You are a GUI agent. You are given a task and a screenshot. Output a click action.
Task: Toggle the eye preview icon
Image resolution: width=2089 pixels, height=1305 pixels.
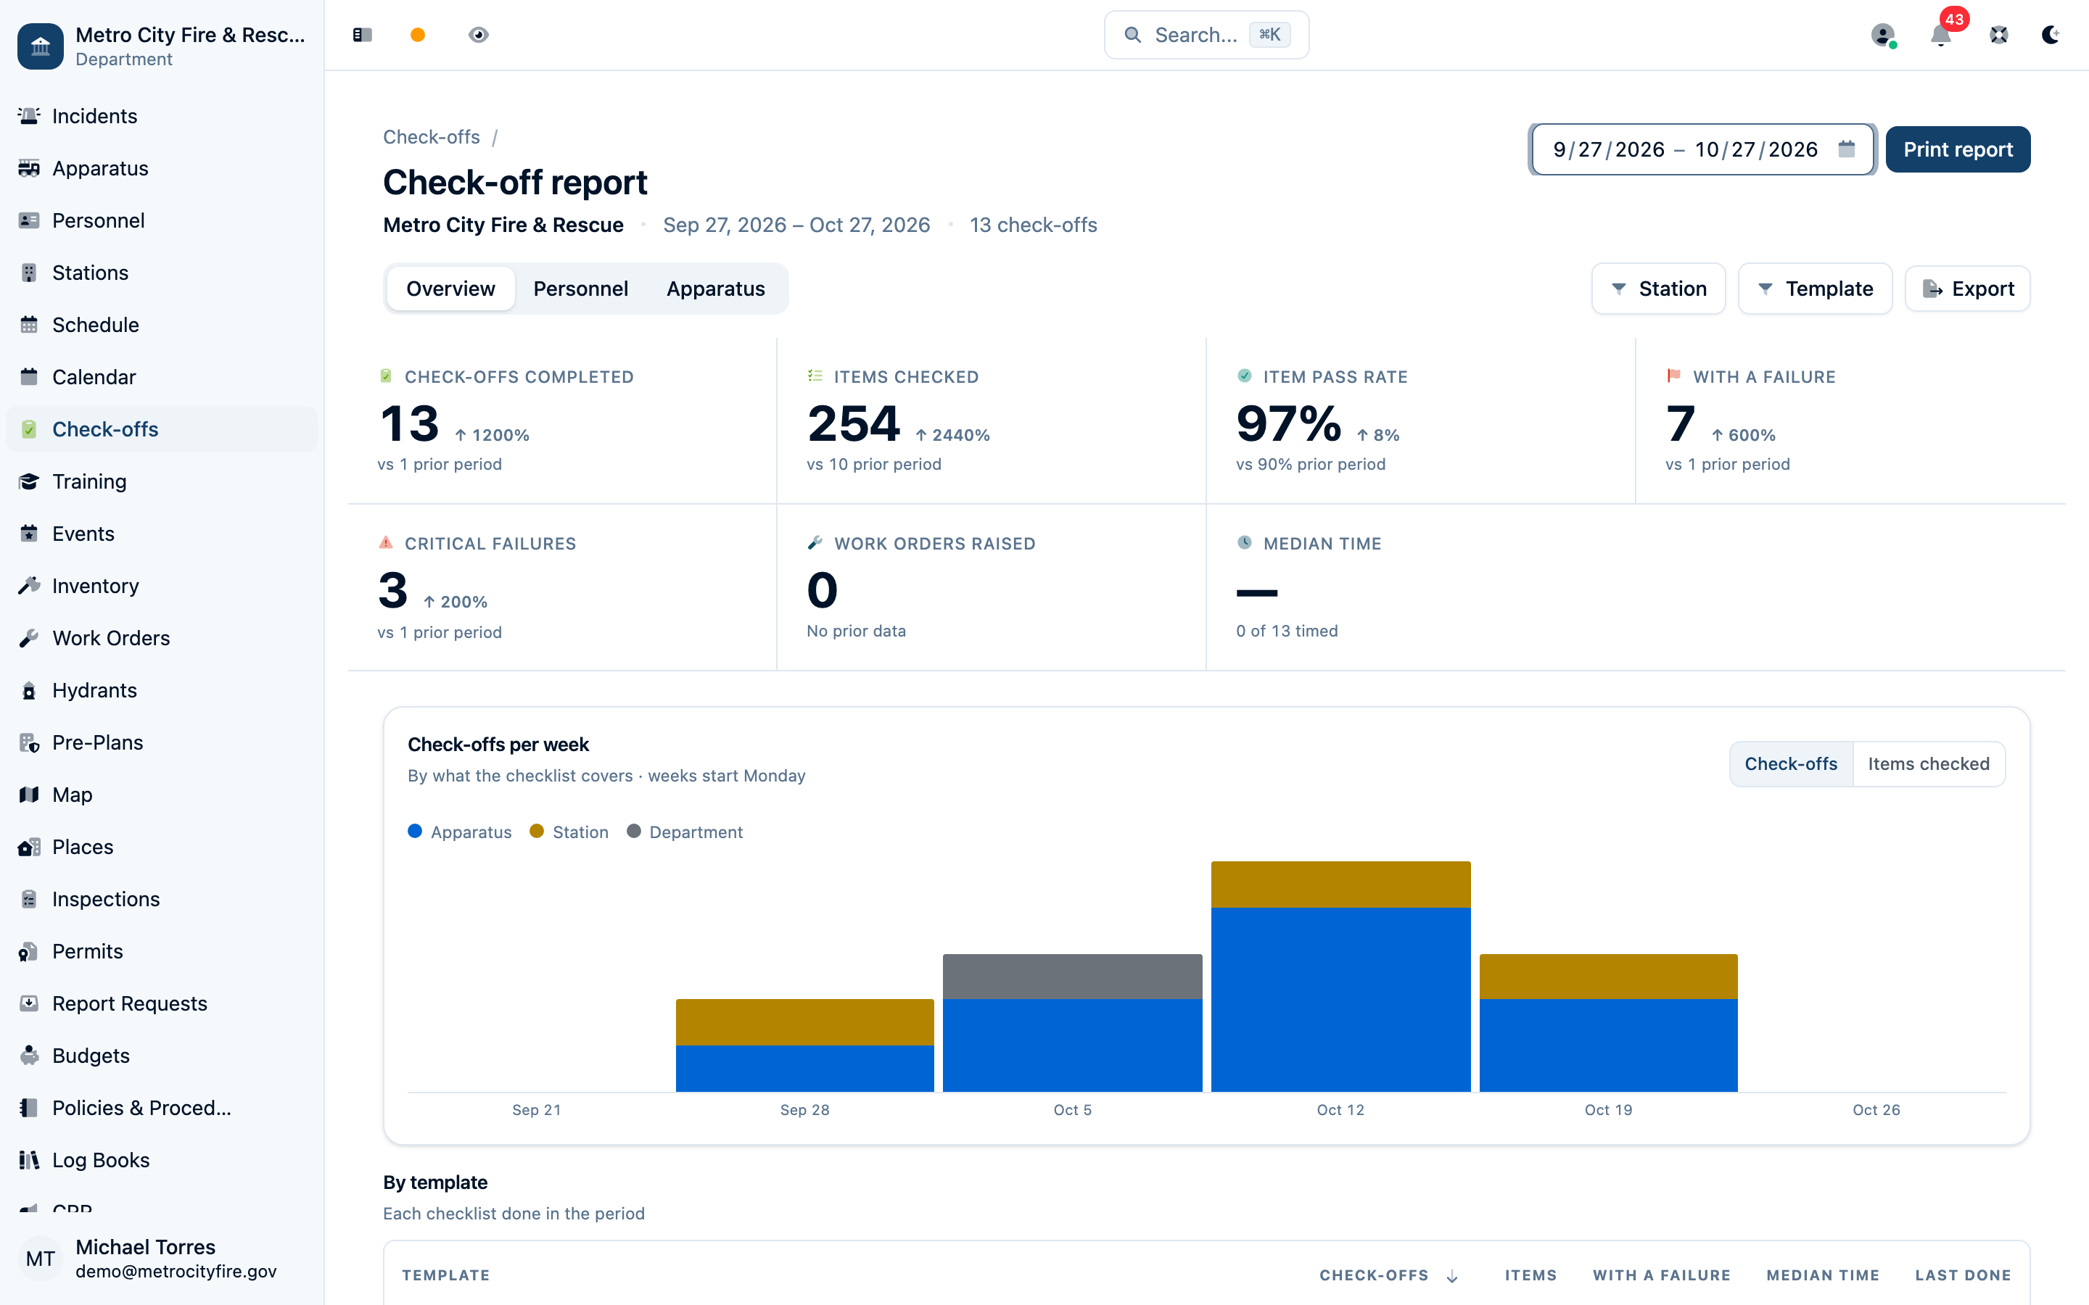(478, 35)
